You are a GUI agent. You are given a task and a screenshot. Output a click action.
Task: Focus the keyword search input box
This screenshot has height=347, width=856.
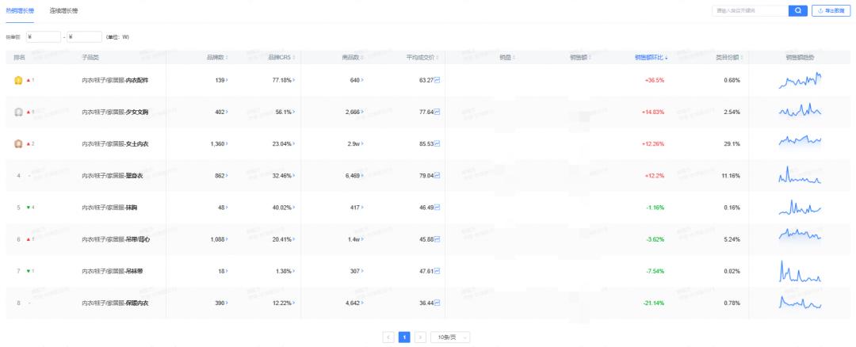pos(750,10)
